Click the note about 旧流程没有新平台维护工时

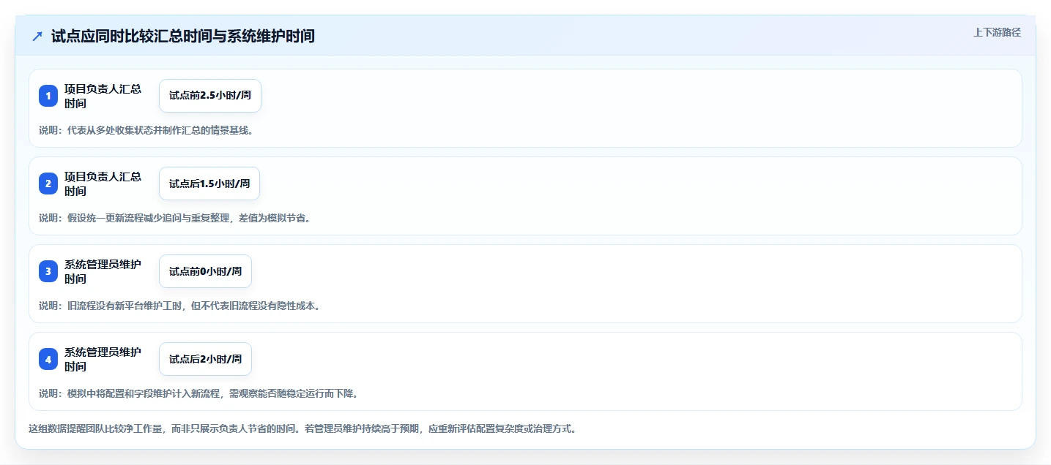point(179,306)
